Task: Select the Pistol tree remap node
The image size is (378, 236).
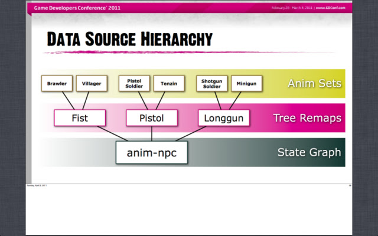Action: (152, 118)
